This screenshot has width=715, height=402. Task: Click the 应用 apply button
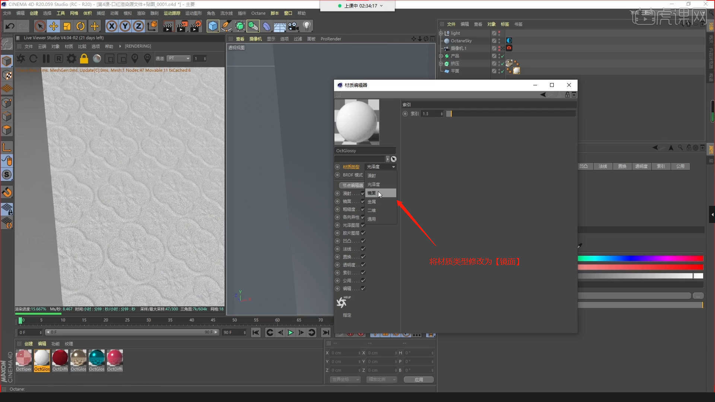(419, 380)
